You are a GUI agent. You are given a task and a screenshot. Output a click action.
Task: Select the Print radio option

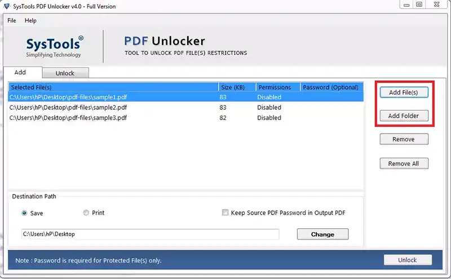[86, 212]
